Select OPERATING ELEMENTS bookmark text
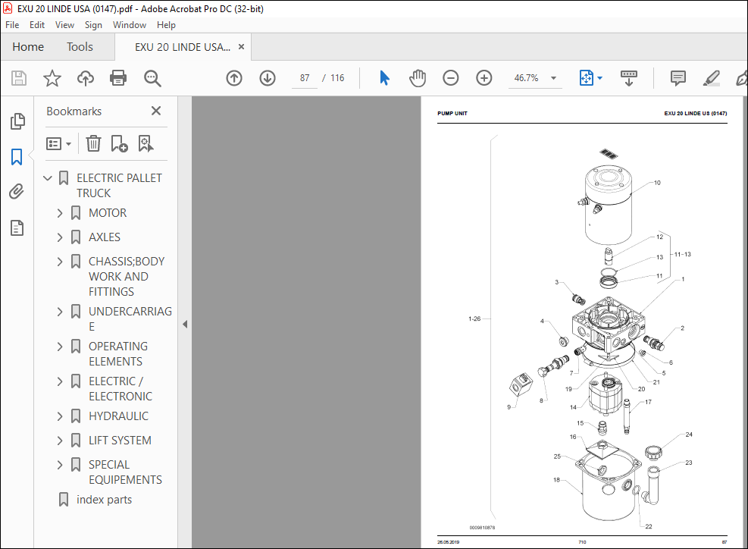748x549 pixels. (118, 354)
